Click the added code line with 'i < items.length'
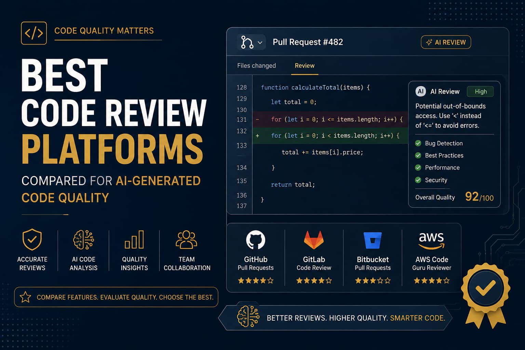 [x=335, y=136]
